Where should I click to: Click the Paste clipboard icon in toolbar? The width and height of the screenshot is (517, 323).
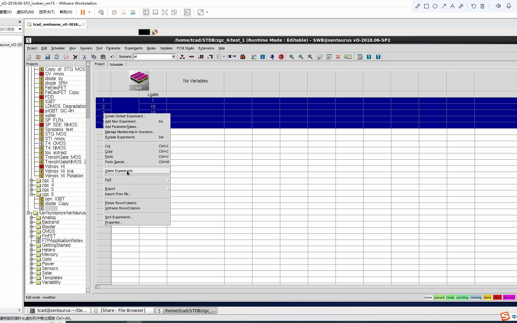pos(103,57)
